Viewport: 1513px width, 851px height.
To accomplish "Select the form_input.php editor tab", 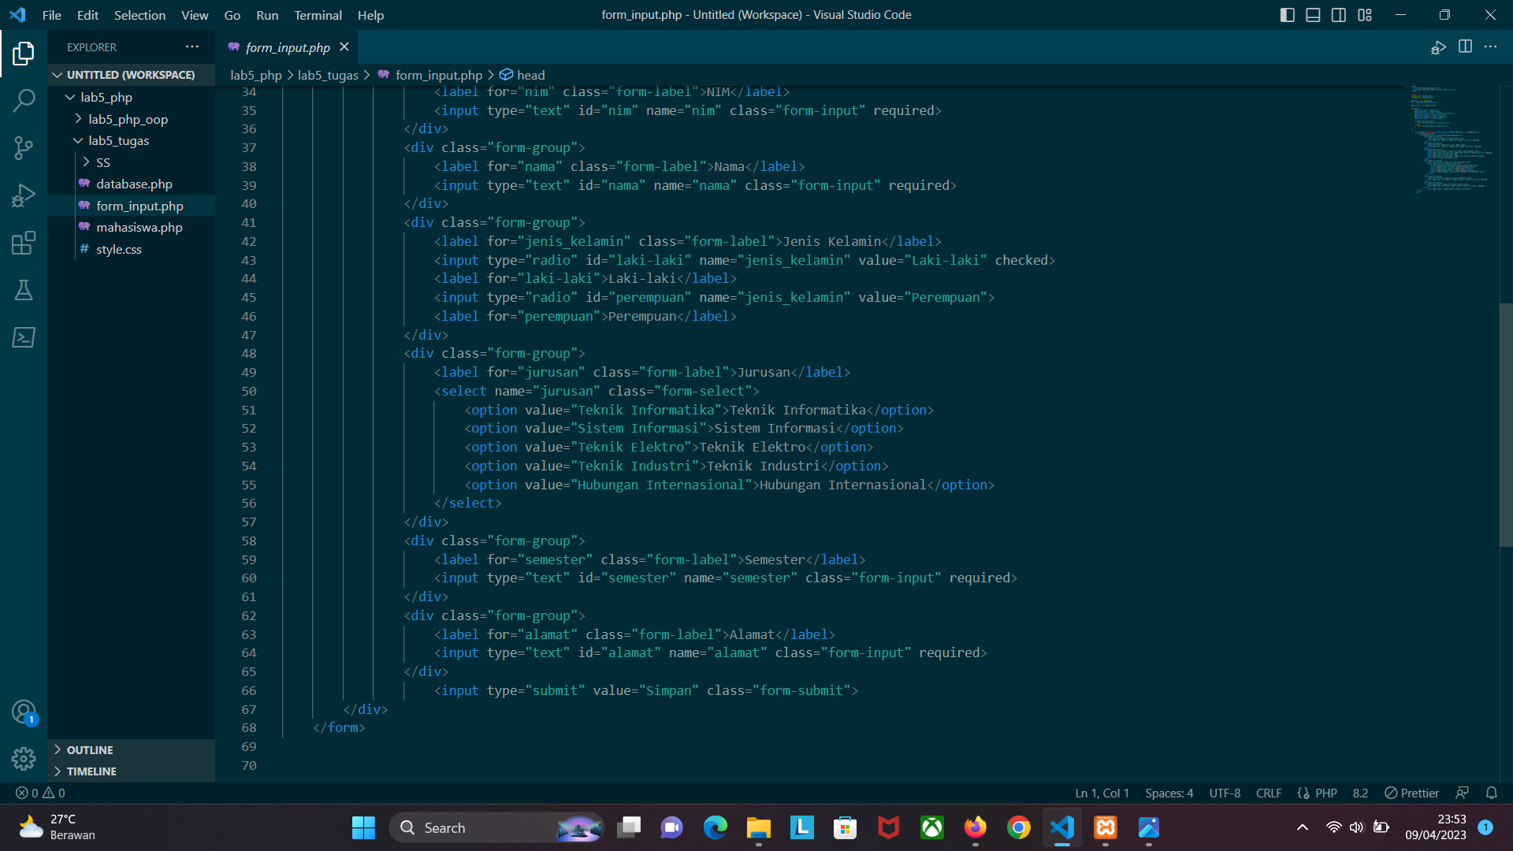I will coord(286,47).
